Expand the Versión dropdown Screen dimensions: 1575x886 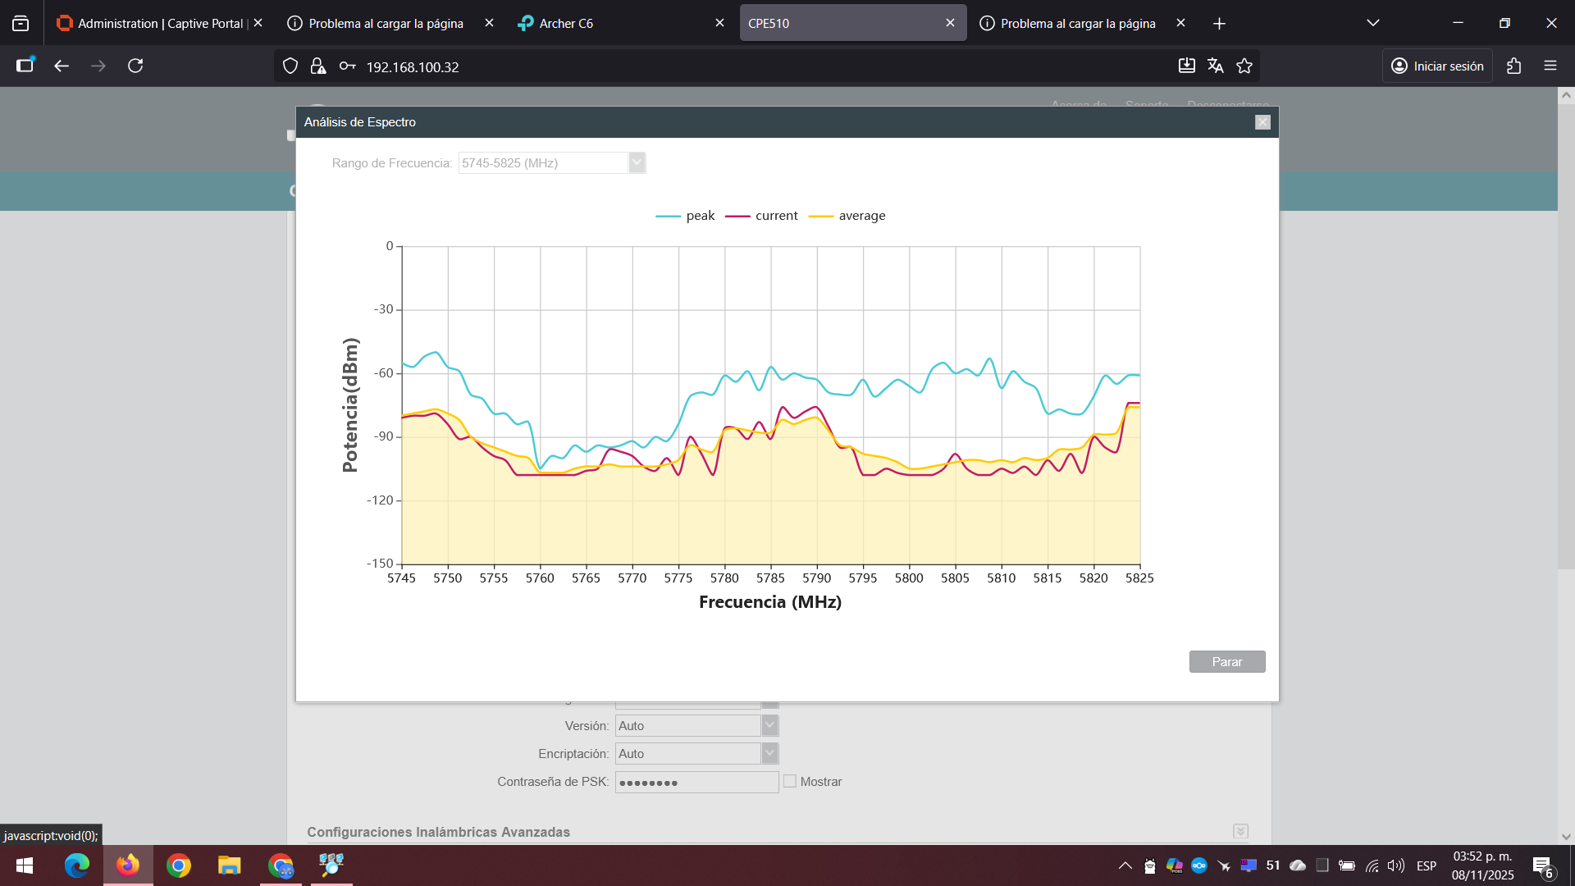(x=696, y=726)
